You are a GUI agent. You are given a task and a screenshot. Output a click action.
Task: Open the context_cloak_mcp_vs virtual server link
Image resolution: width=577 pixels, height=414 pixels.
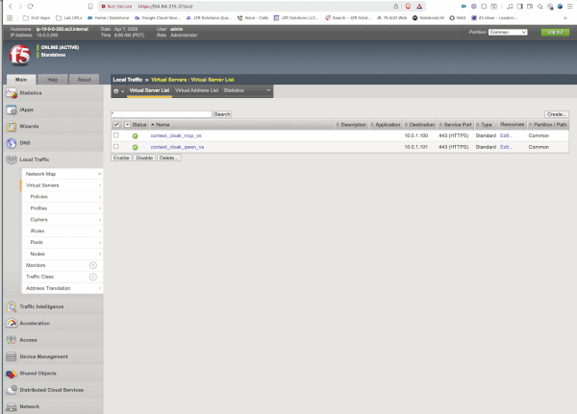(x=176, y=135)
